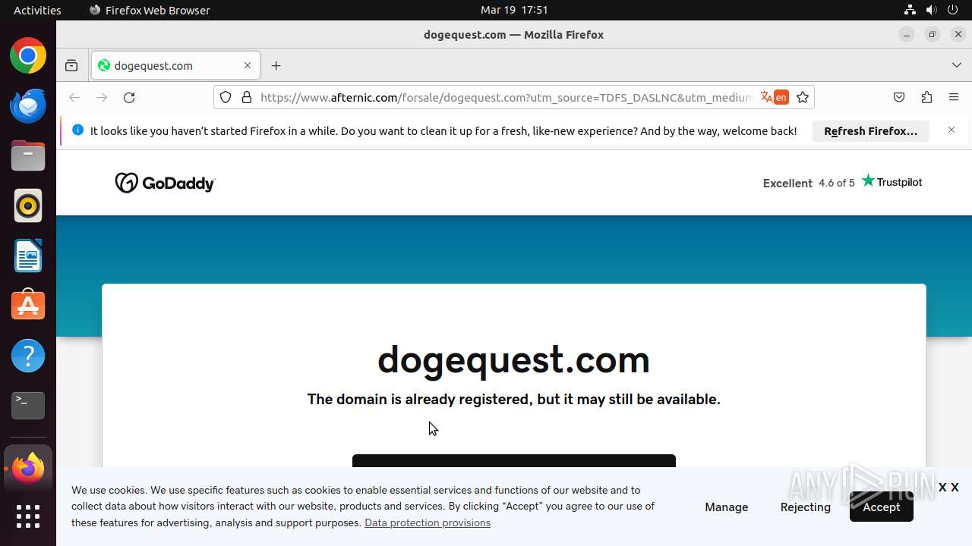Viewport: 972px width, 546px height.
Task: Go forward to the next page
Action: 102,98
